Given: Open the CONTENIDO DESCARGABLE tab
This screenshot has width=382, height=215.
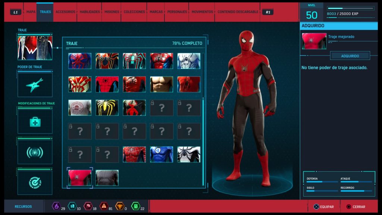Looking at the screenshot, I should pos(238,12).
